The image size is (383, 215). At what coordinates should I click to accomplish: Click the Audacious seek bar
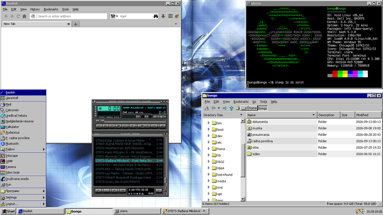pyautogui.click(x=130, y=121)
